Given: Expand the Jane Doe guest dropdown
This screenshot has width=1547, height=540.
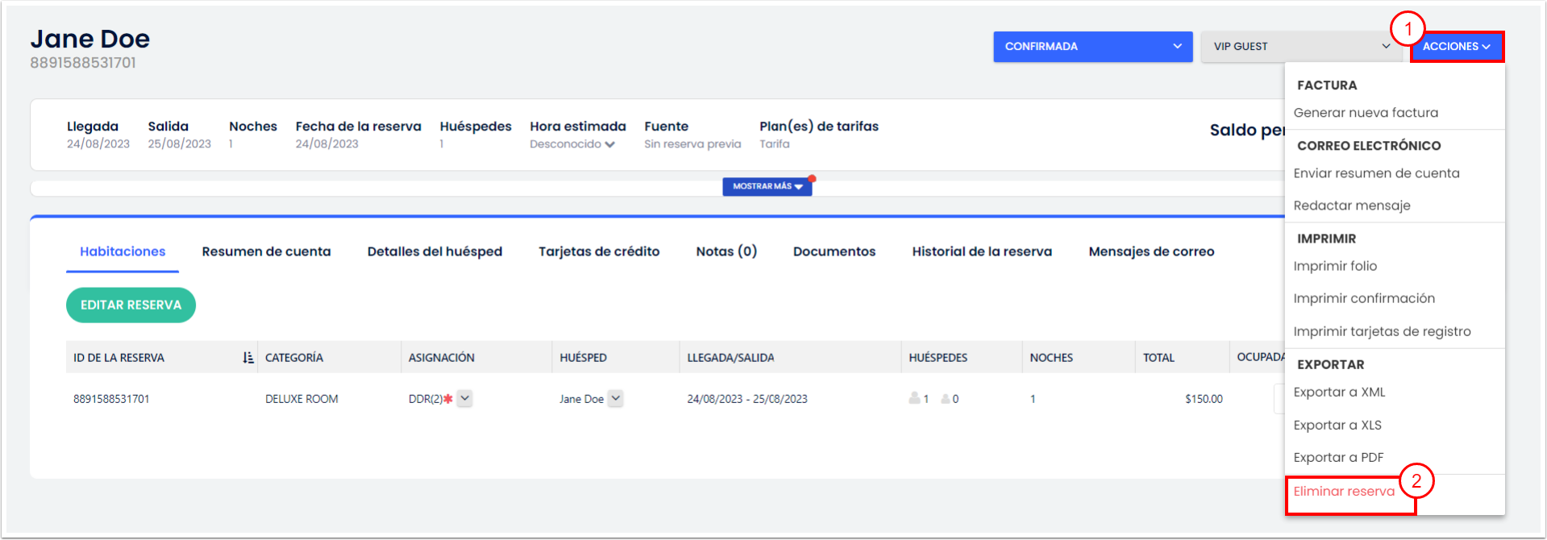Looking at the screenshot, I should point(615,398).
